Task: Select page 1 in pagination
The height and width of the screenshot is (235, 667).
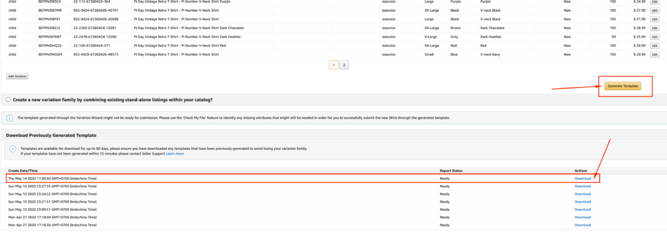Action: click(x=333, y=65)
